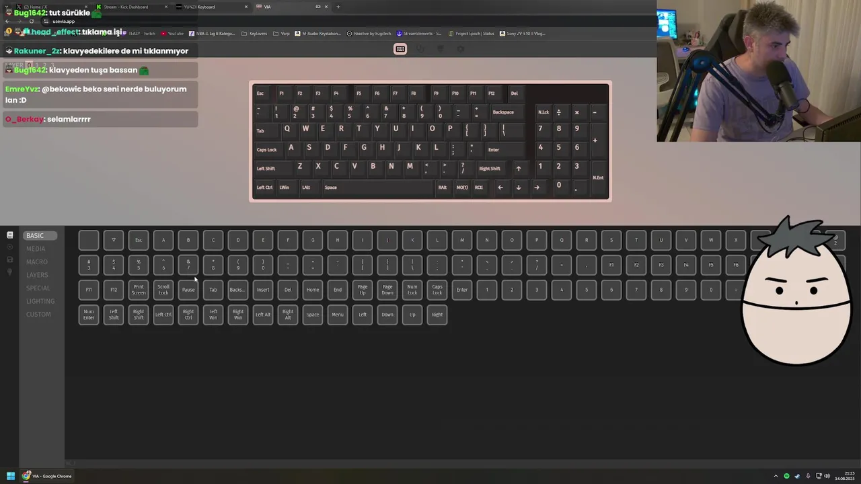Choose the Menu keycode
This screenshot has height=484, width=861.
(338, 315)
